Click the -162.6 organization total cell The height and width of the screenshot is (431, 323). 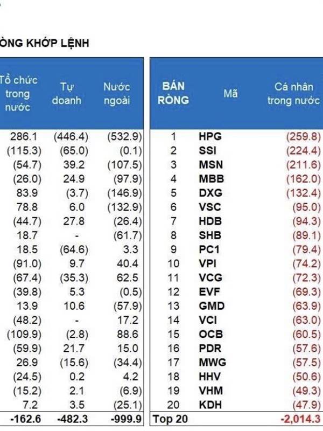coord(25,419)
